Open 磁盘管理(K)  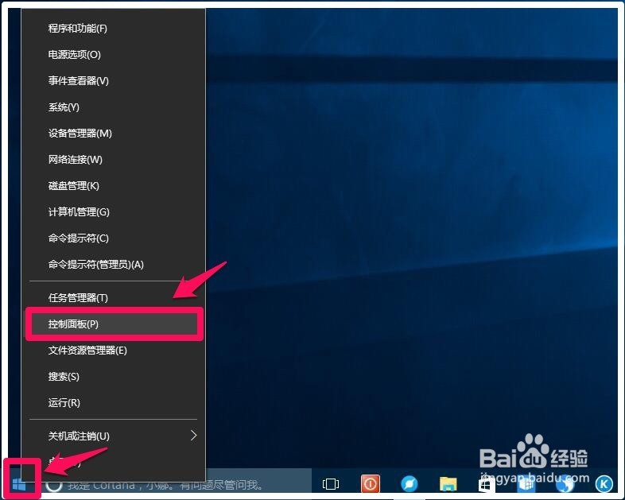[x=114, y=186]
